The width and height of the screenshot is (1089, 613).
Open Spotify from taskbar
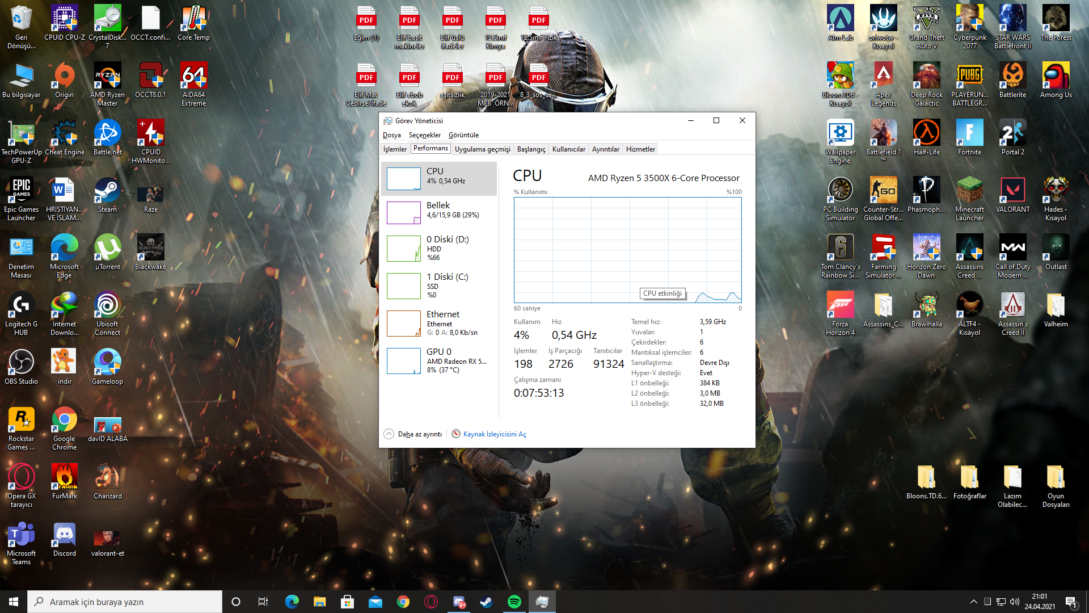pos(514,602)
